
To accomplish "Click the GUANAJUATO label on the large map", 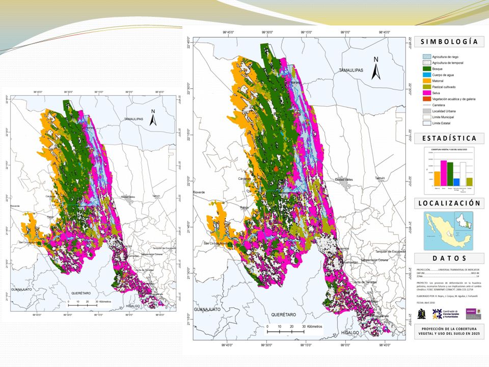I will (x=207, y=309).
